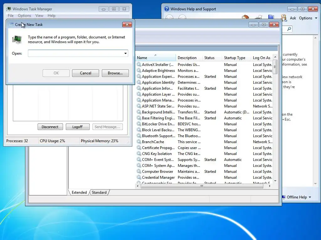
Task: Click the Services list scroll-right arrow
Action: click(270, 186)
